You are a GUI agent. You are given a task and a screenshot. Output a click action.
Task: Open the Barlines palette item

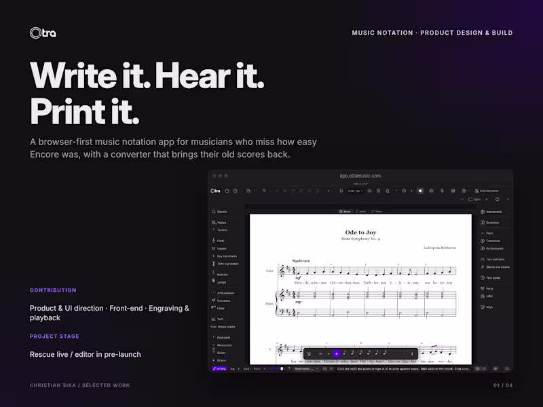pyautogui.click(x=220, y=275)
